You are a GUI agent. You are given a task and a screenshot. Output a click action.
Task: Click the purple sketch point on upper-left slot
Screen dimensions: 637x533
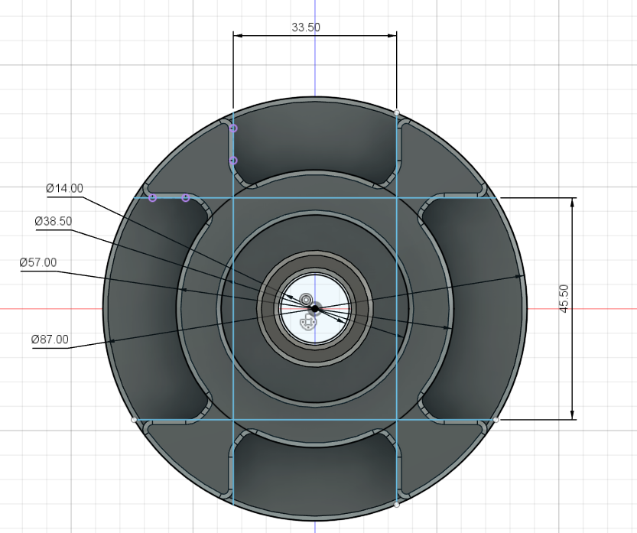click(x=151, y=197)
